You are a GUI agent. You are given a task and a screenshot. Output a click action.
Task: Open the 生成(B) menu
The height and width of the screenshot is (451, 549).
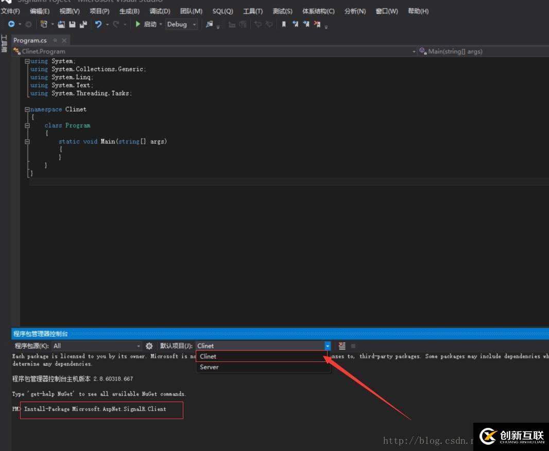pyautogui.click(x=129, y=11)
